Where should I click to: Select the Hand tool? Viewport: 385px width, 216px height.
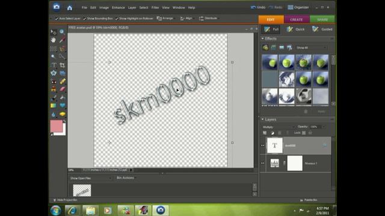pos(54,40)
